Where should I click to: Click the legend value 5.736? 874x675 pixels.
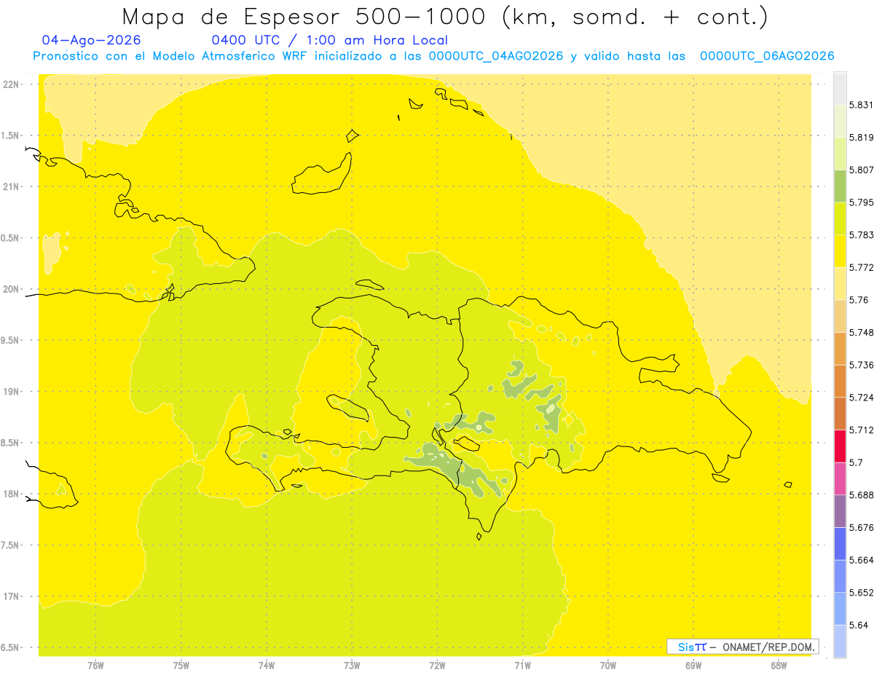(x=862, y=365)
